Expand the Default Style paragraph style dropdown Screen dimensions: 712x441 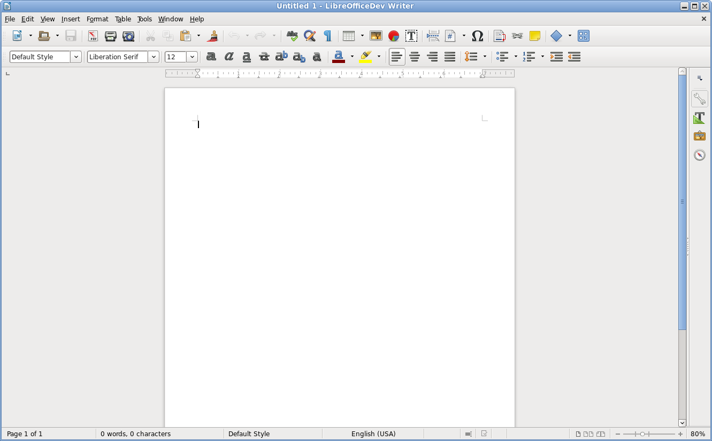pyautogui.click(x=76, y=57)
